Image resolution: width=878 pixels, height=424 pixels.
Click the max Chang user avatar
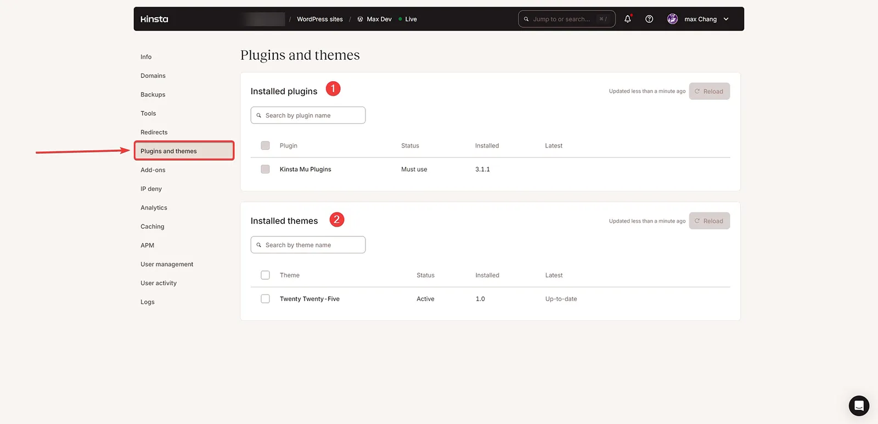tap(672, 19)
